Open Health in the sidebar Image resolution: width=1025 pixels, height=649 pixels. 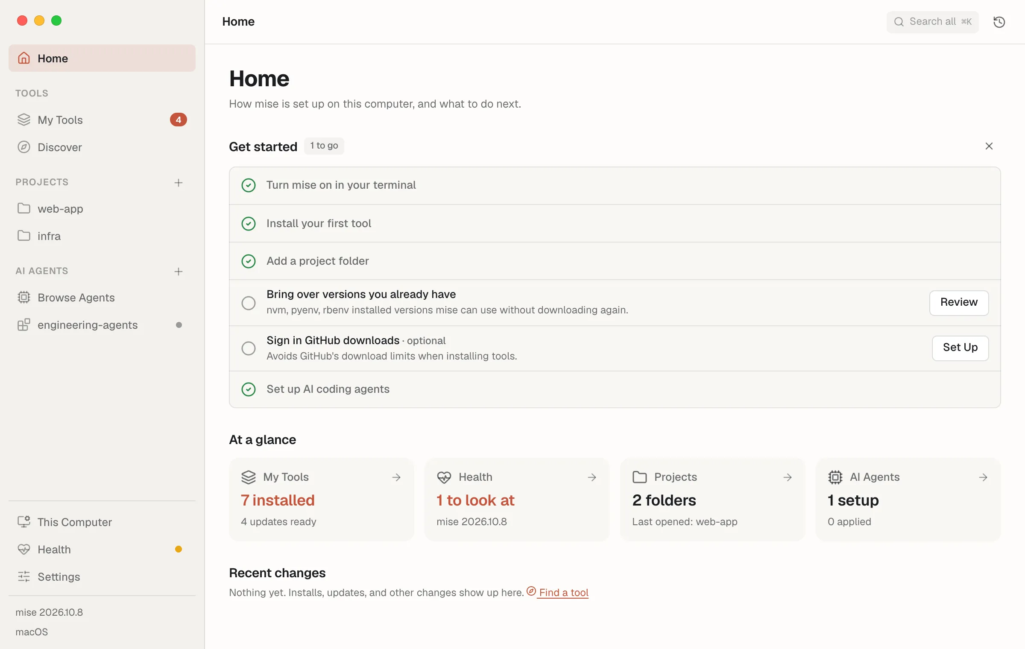[102, 549]
